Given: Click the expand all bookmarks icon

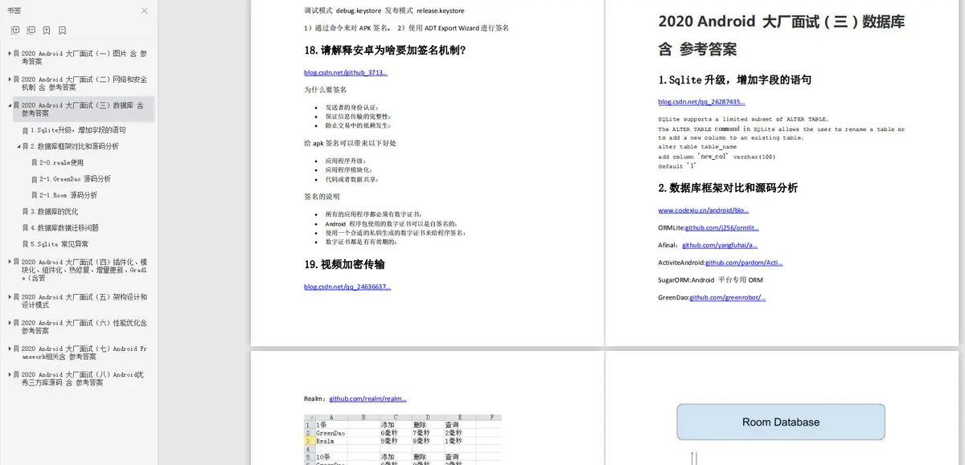Looking at the screenshot, I should tap(15, 31).
